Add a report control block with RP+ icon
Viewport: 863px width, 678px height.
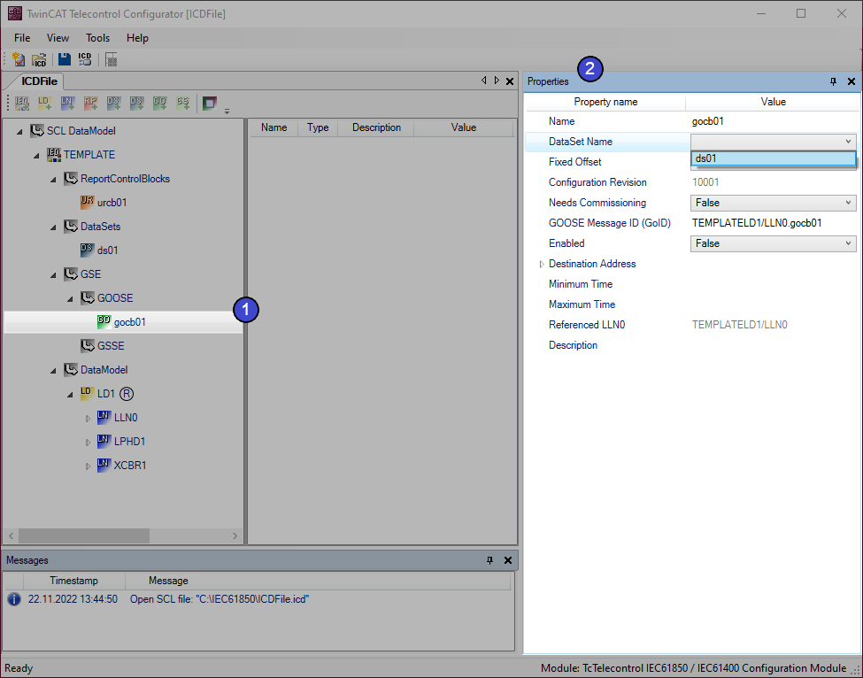pyautogui.click(x=91, y=103)
